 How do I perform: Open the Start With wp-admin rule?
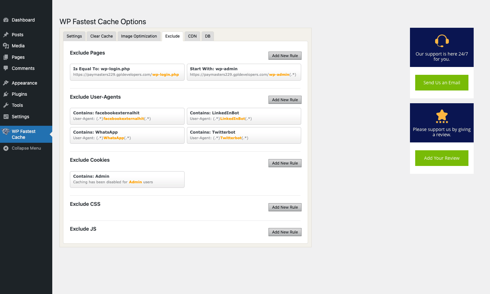tap(244, 72)
